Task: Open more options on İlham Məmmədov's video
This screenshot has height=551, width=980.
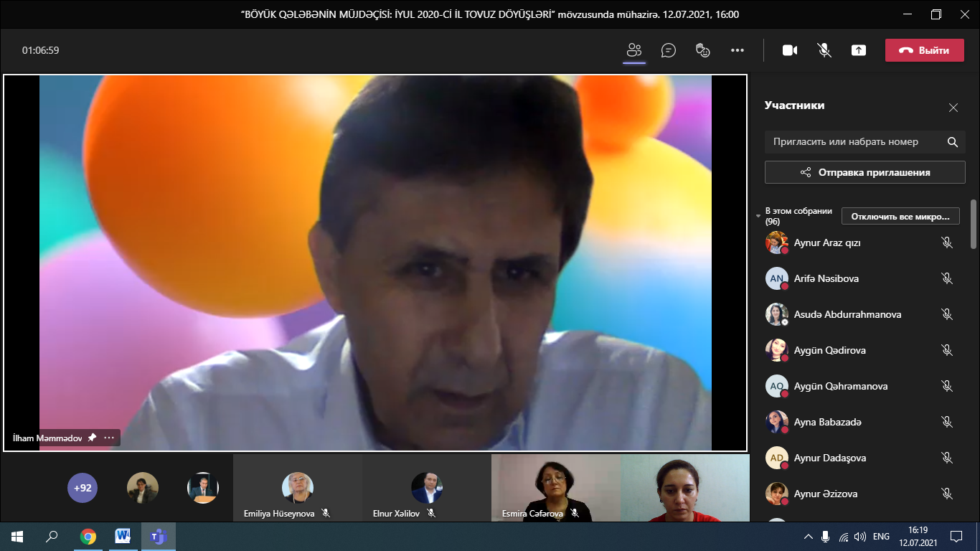Action: 109,438
